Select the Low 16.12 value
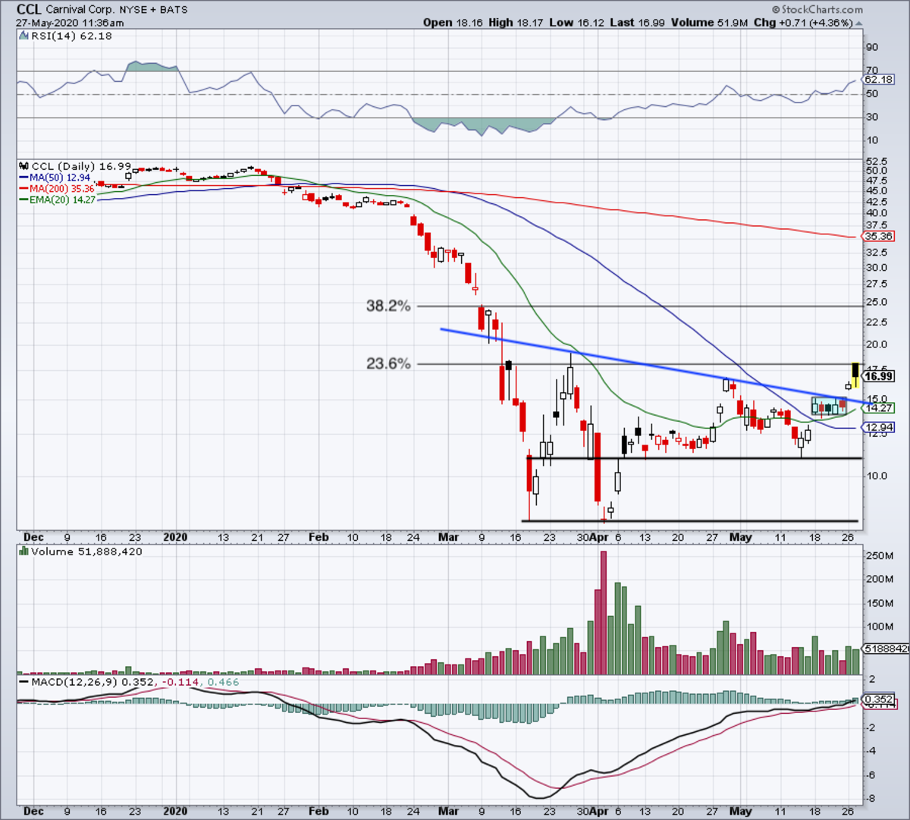The width and height of the screenshot is (910, 820). tap(576, 23)
